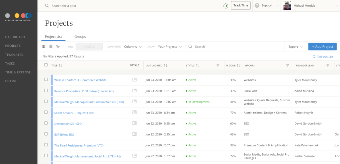This screenshot has width=340, height=164.
Task: Switch to the grid view icon
Action: tap(51, 46)
